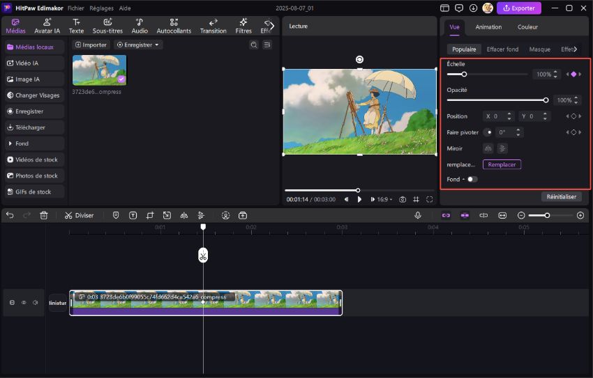593x378 pixels.
Task: Expand the Fond sidebar item
Action: (34, 143)
